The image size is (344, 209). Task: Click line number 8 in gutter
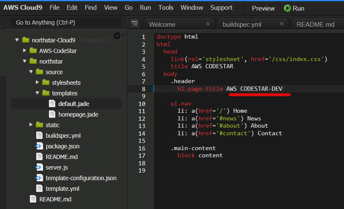[144, 89]
